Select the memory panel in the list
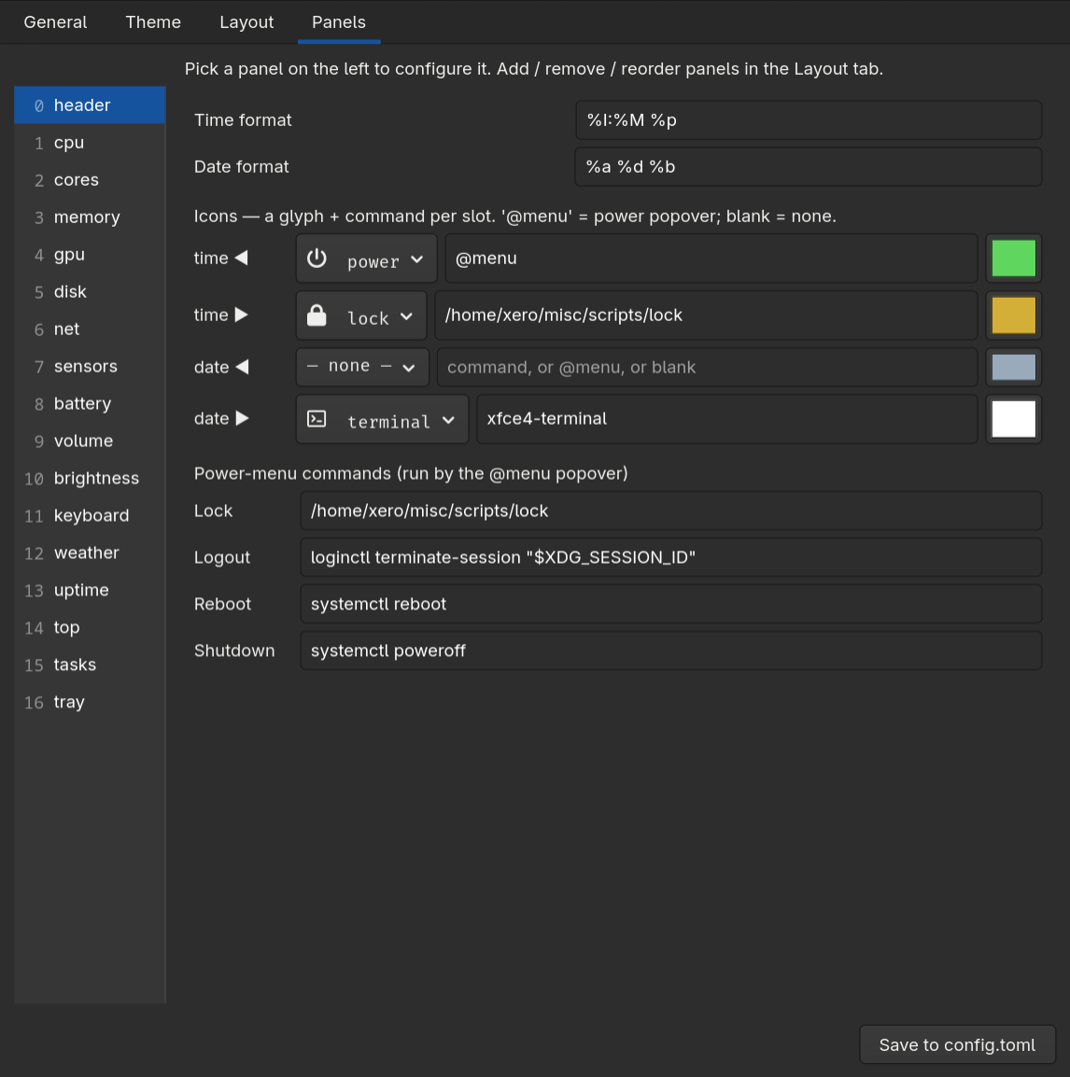 click(x=90, y=217)
